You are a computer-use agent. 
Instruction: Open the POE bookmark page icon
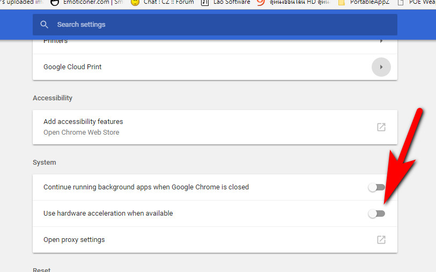coord(401,3)
